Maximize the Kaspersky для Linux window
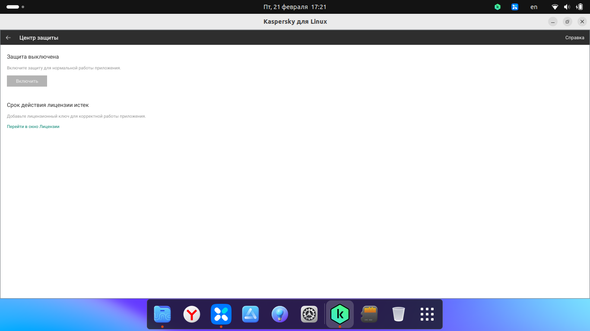Screen dimensions: 590x331 pos(568,22)
